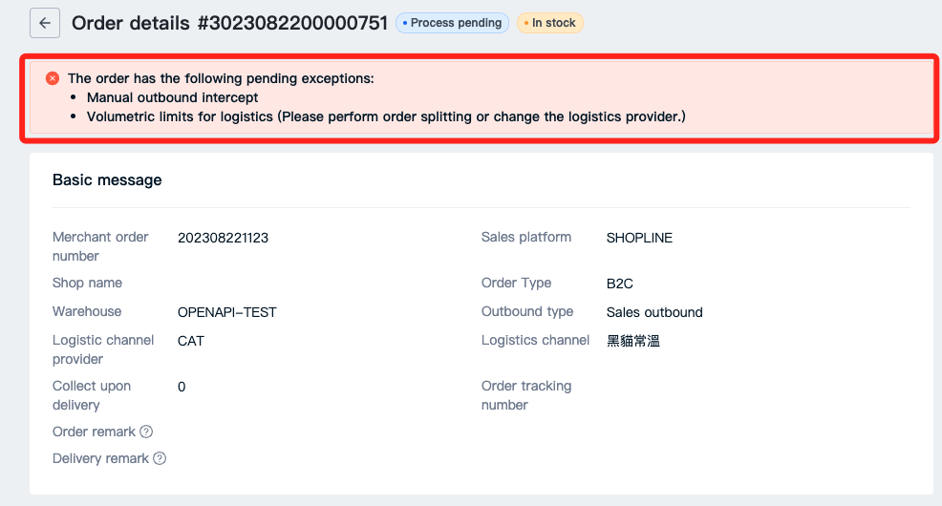The image size is (942, 506).
Task: Click the In stock status badge
Action: point(550,23)
